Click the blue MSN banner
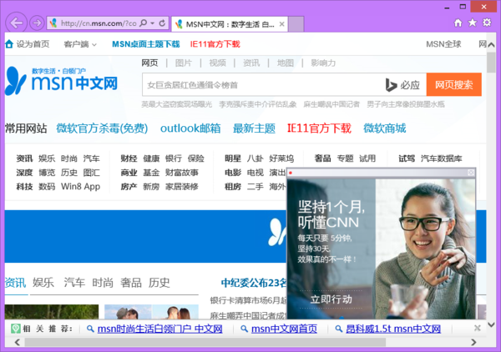Image resolution: width=501 pixels, height=352 pixels. coord(145,236)
